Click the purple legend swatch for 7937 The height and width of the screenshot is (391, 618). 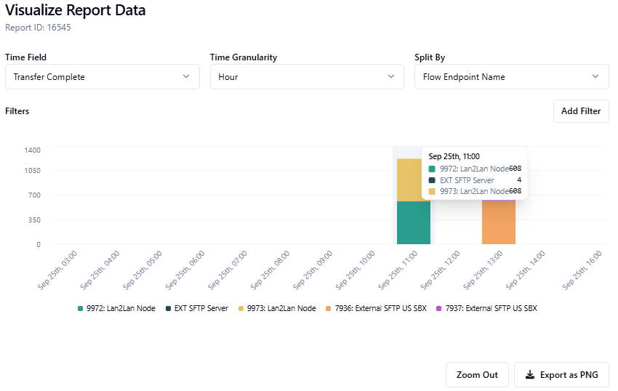click(x=438, y=308)
